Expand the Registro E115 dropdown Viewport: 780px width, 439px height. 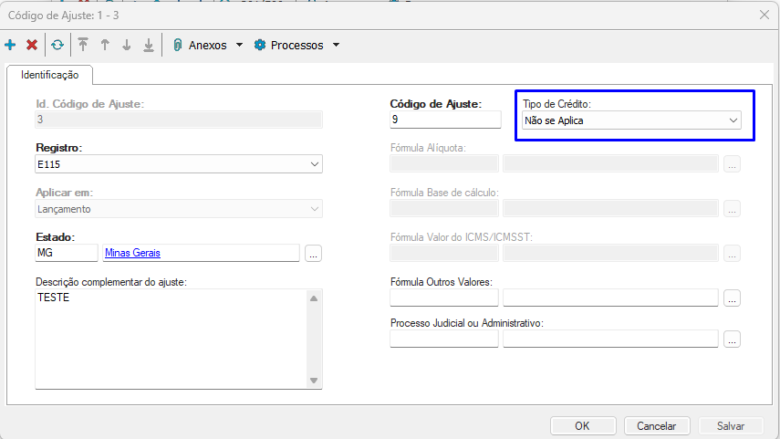[x=315, y=164]
